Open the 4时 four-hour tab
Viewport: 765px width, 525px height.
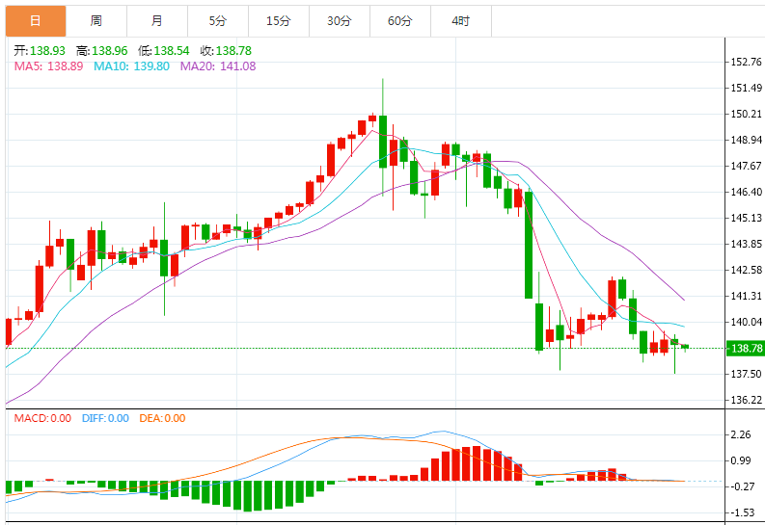[x=460, y=21]
